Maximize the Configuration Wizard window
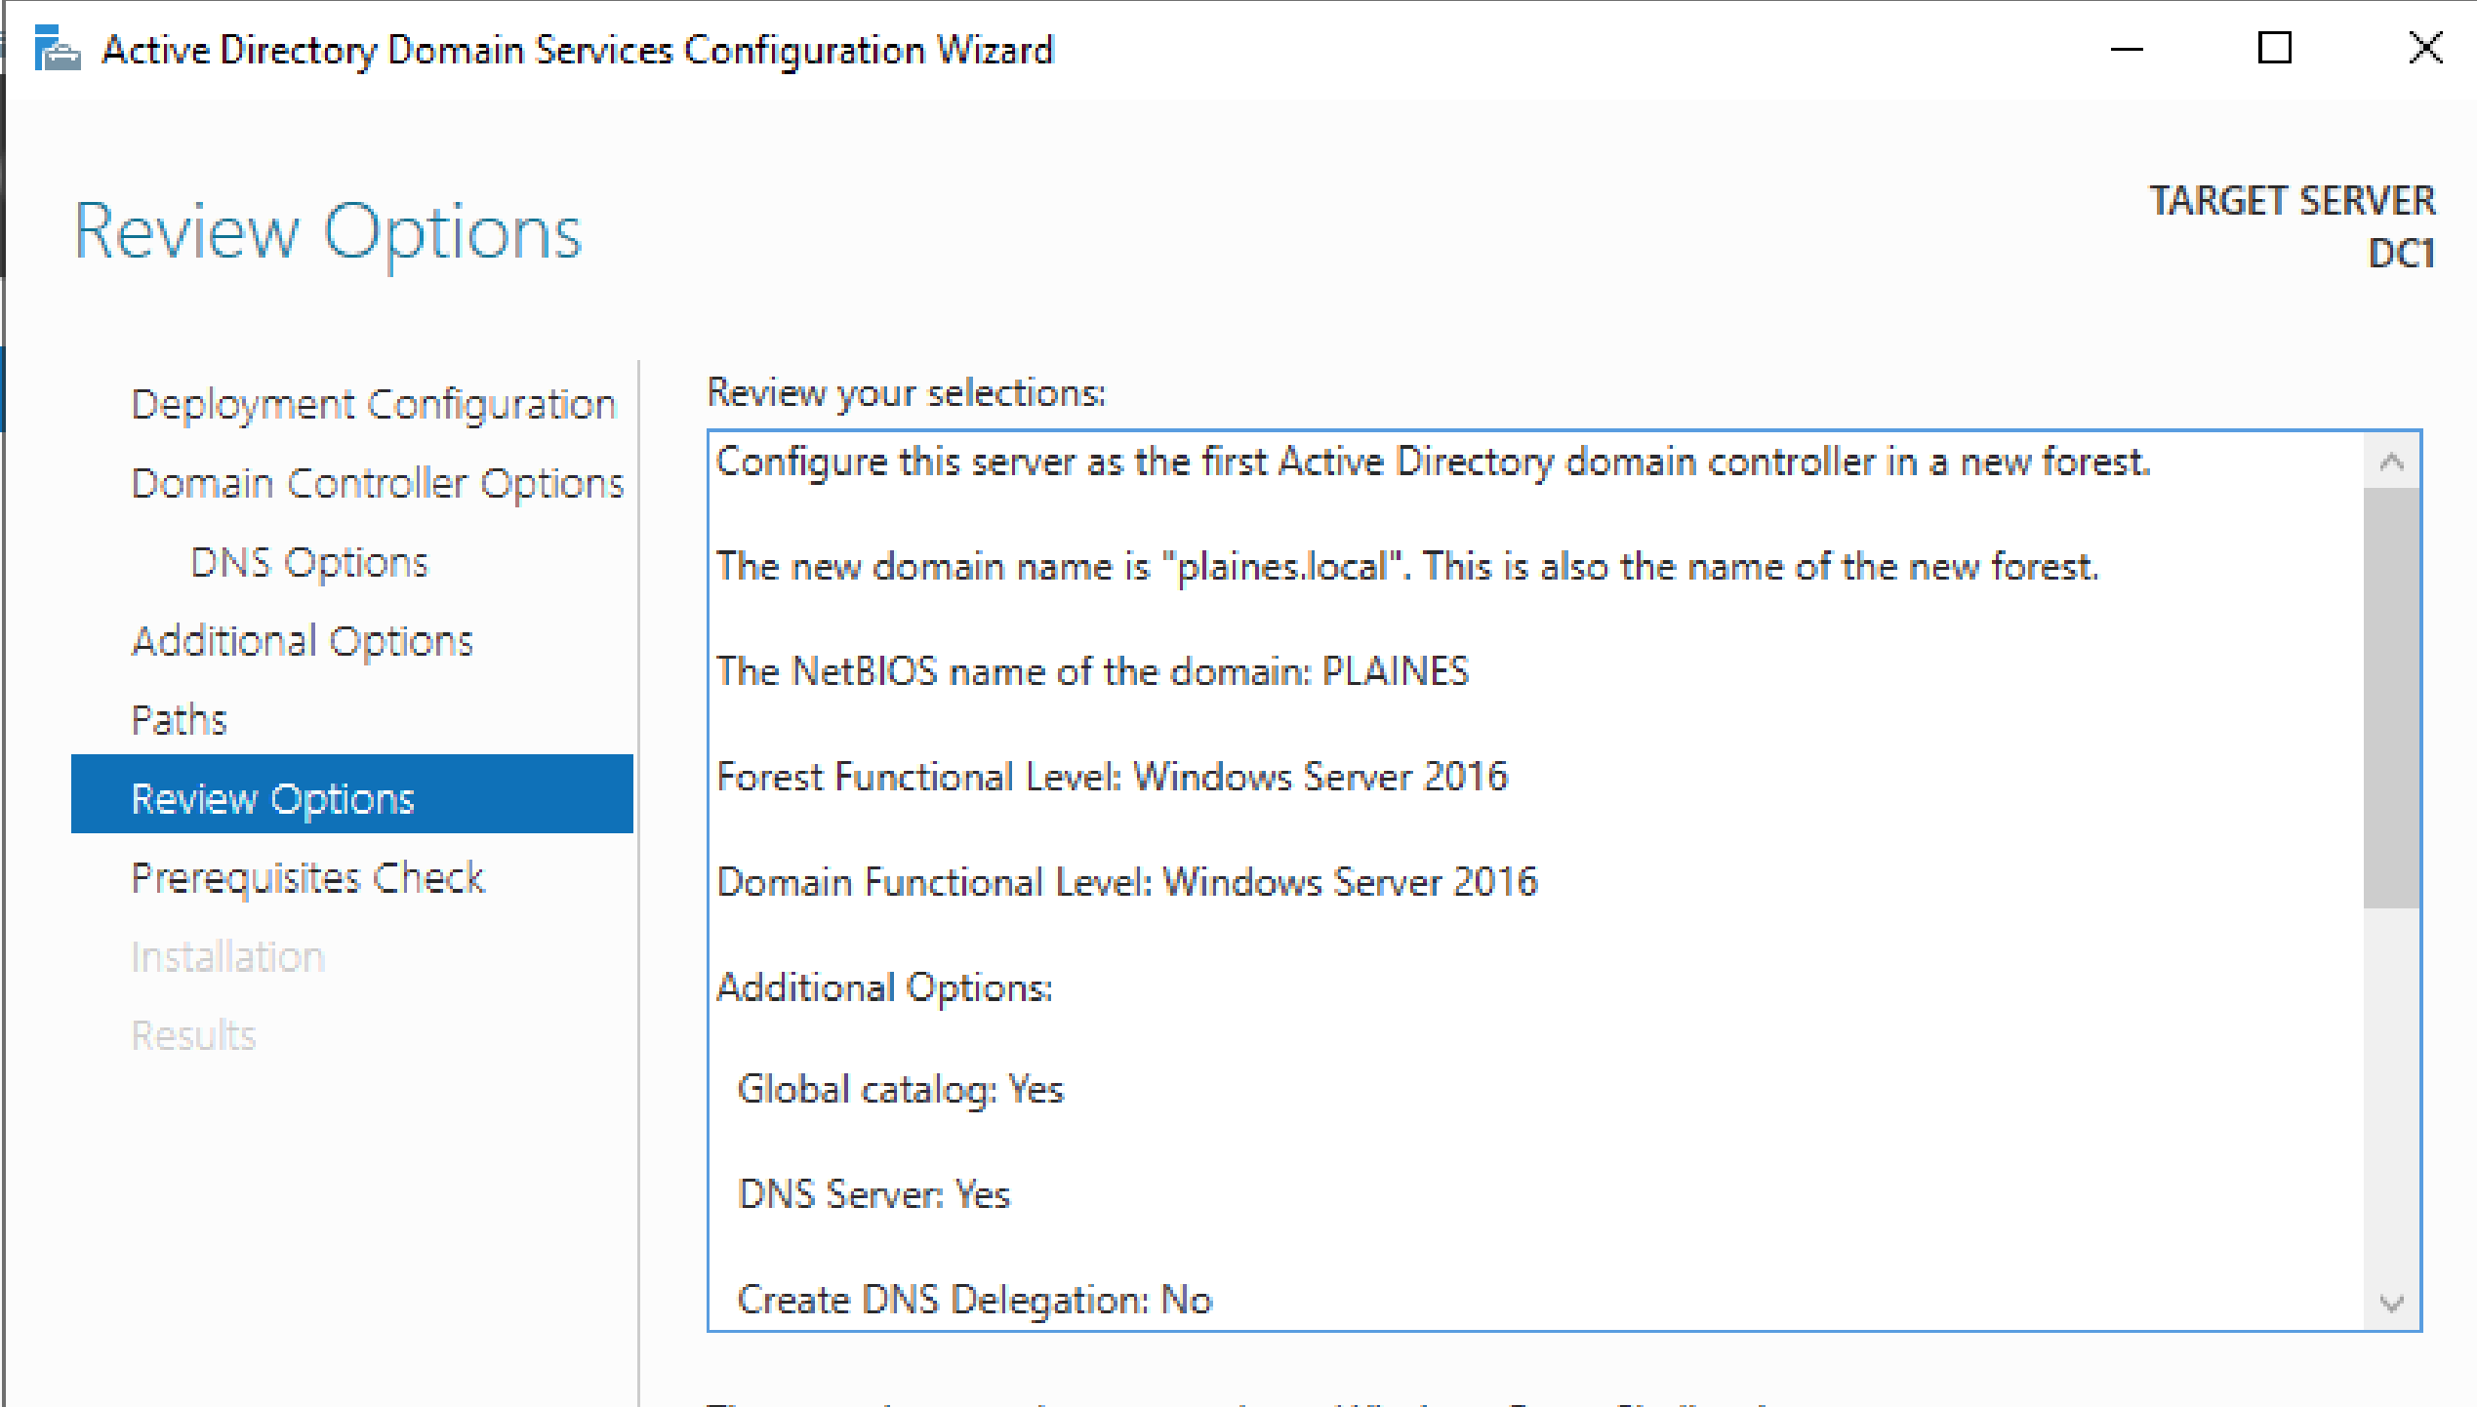This screenshot has height=1407, width=2477. pos(2275,49)
